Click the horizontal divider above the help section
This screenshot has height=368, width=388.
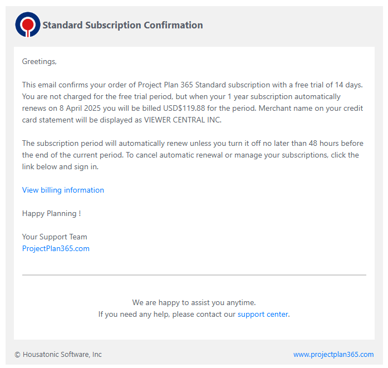point(194,275)
